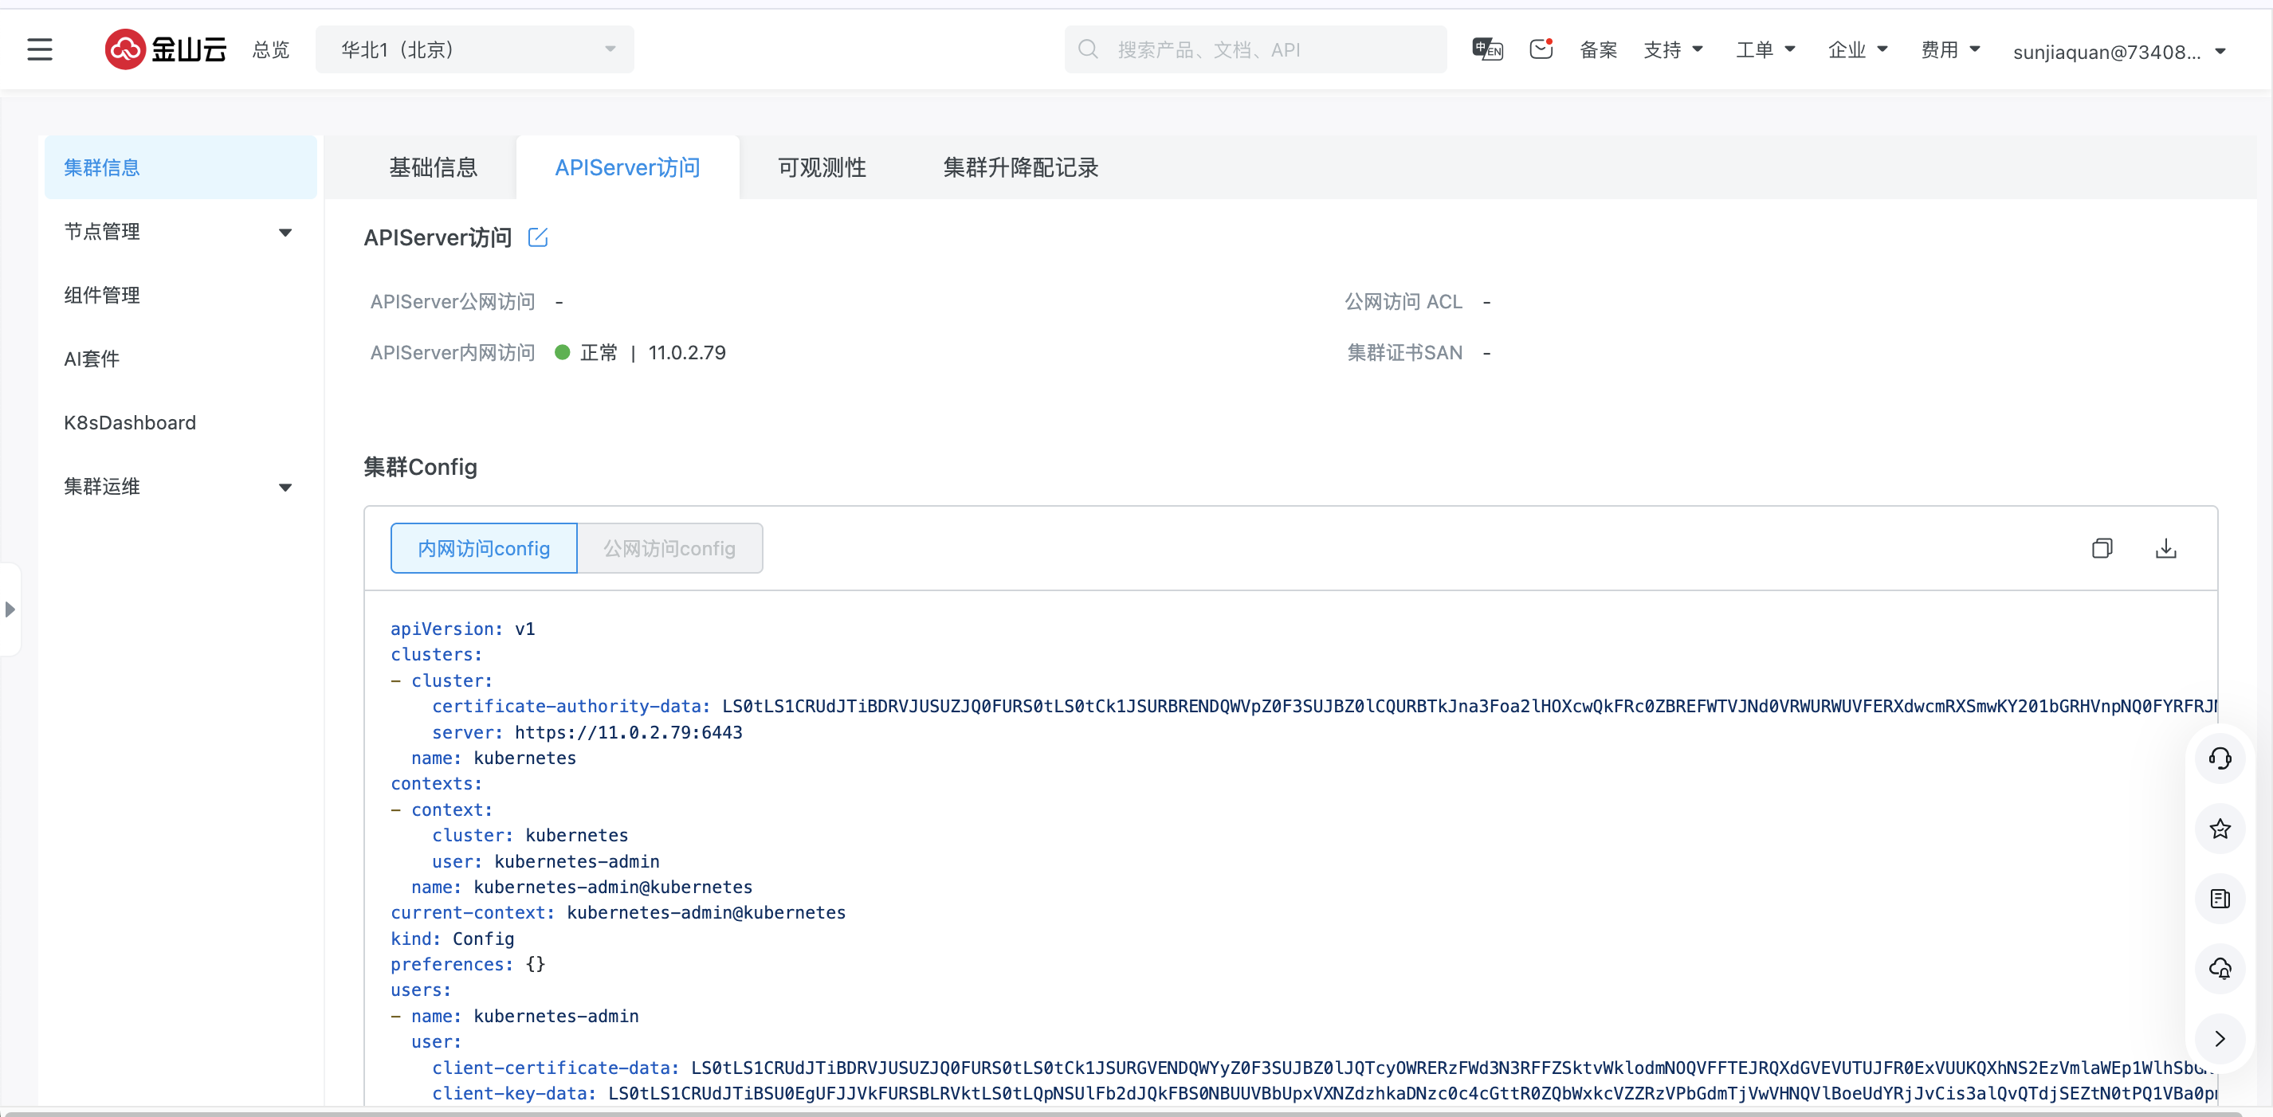Copy the cluster config to clipboard

2102,549
